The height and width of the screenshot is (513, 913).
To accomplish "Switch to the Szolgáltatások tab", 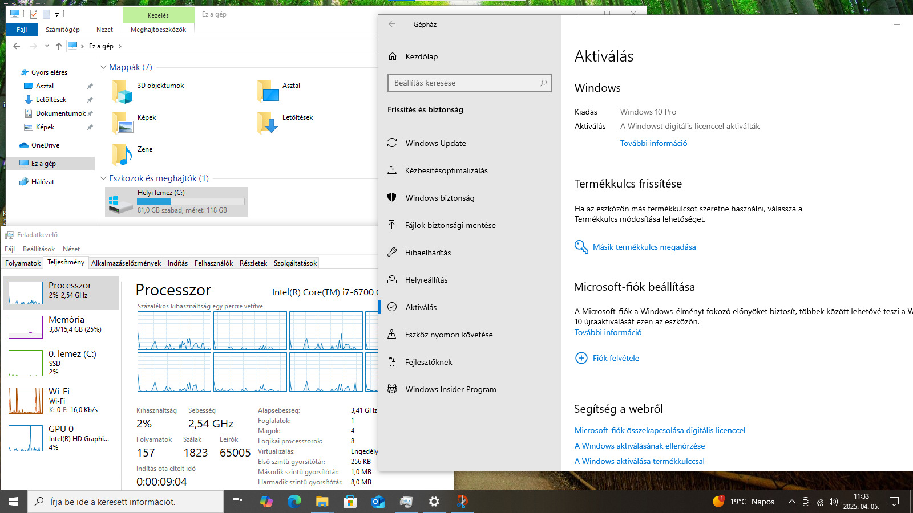I will coord(295,263).
